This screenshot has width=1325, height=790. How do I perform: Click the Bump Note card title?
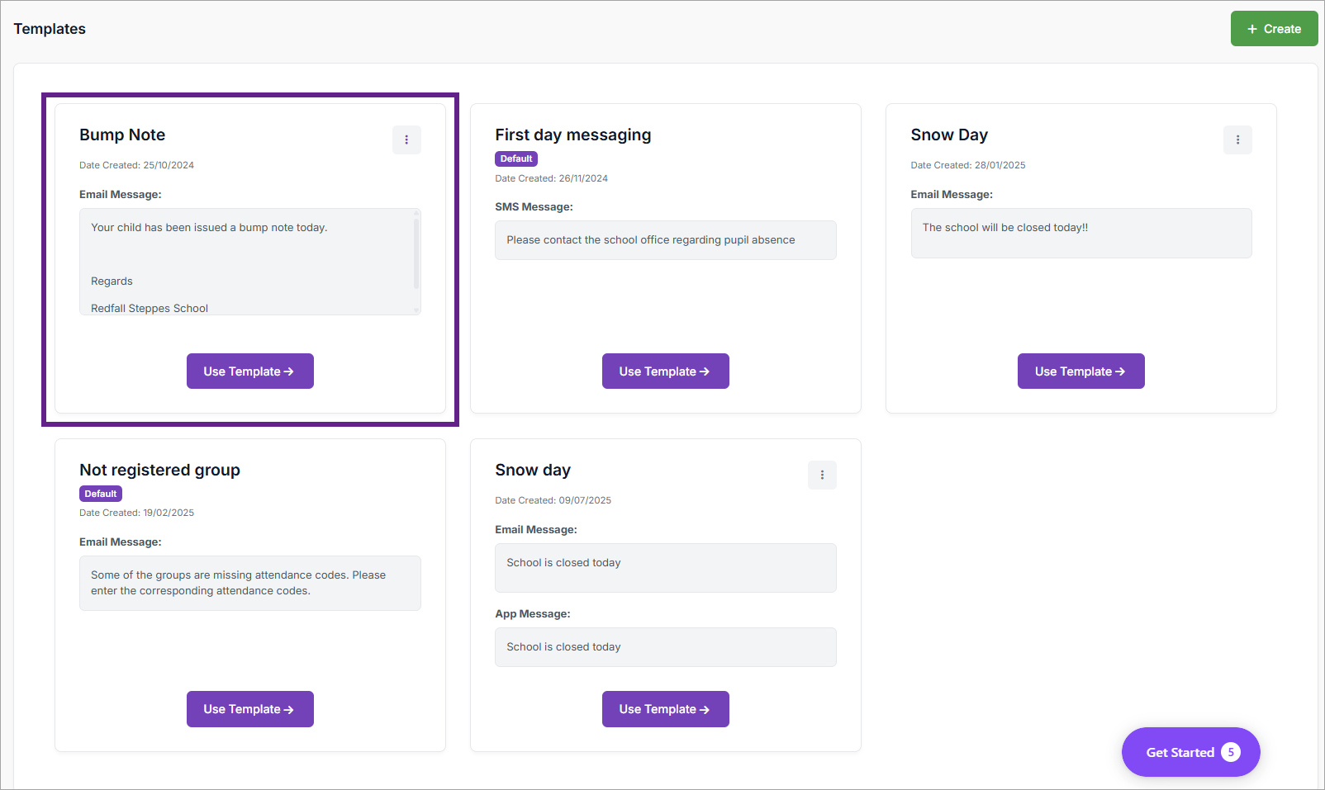click(x=122, y=135)
